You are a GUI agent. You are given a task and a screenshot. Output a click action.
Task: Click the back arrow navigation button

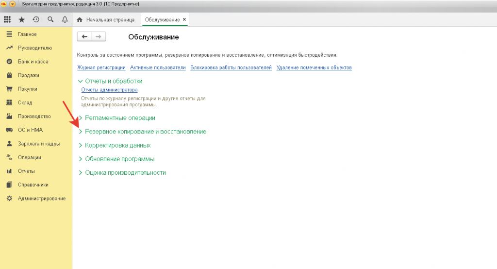click(85, 37)
